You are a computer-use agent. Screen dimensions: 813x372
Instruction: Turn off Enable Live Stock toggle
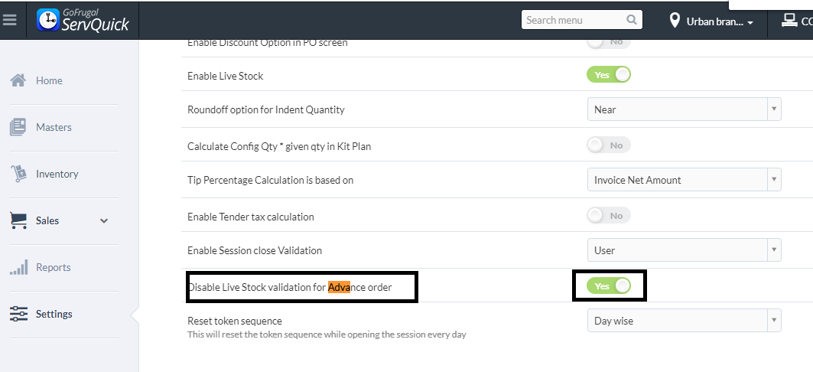tap(609, 75)
